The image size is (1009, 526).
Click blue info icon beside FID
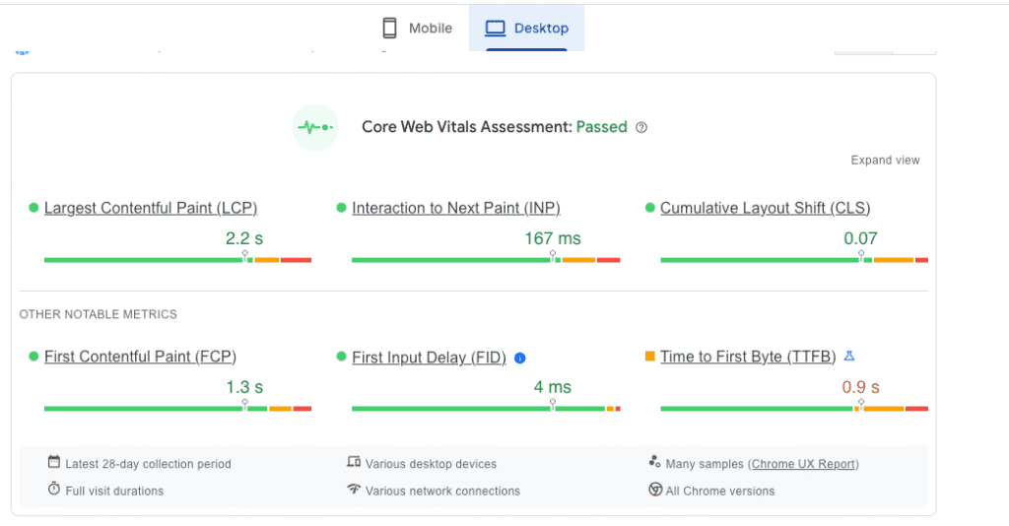pyautogui.click(x=520, y=358)
